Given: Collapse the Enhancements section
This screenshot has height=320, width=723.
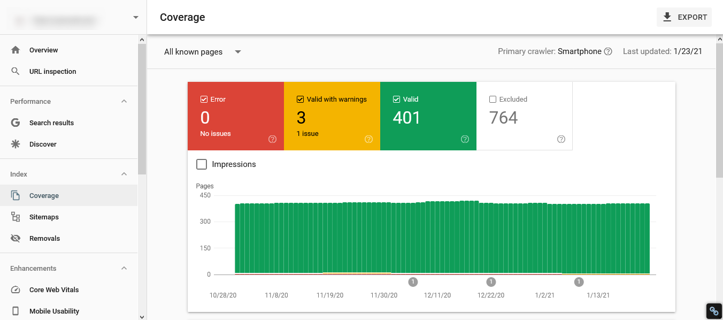Looking at the screenshot, I should coord(124,268).
